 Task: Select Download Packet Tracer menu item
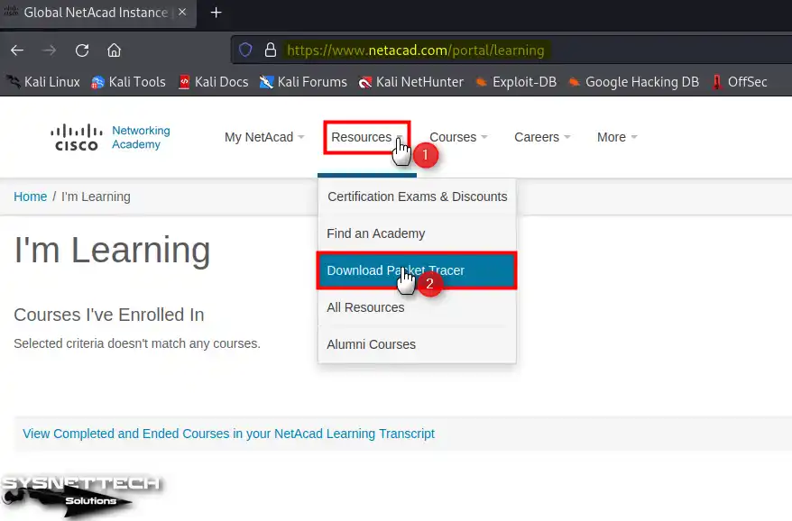tap(418, 270)
